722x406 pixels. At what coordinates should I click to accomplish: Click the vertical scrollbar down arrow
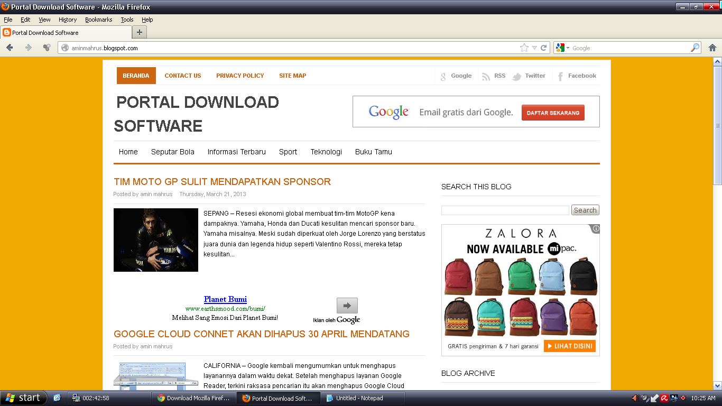717,386
